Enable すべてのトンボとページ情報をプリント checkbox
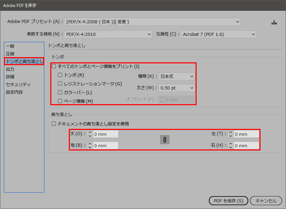286x209 pixels. 54,66
